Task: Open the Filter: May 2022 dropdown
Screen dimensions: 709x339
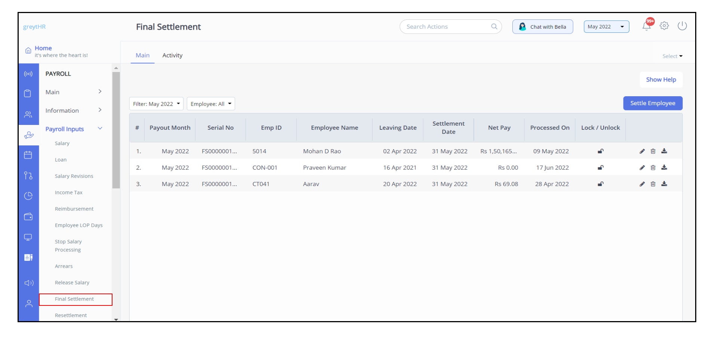Action: pos(156,104)
